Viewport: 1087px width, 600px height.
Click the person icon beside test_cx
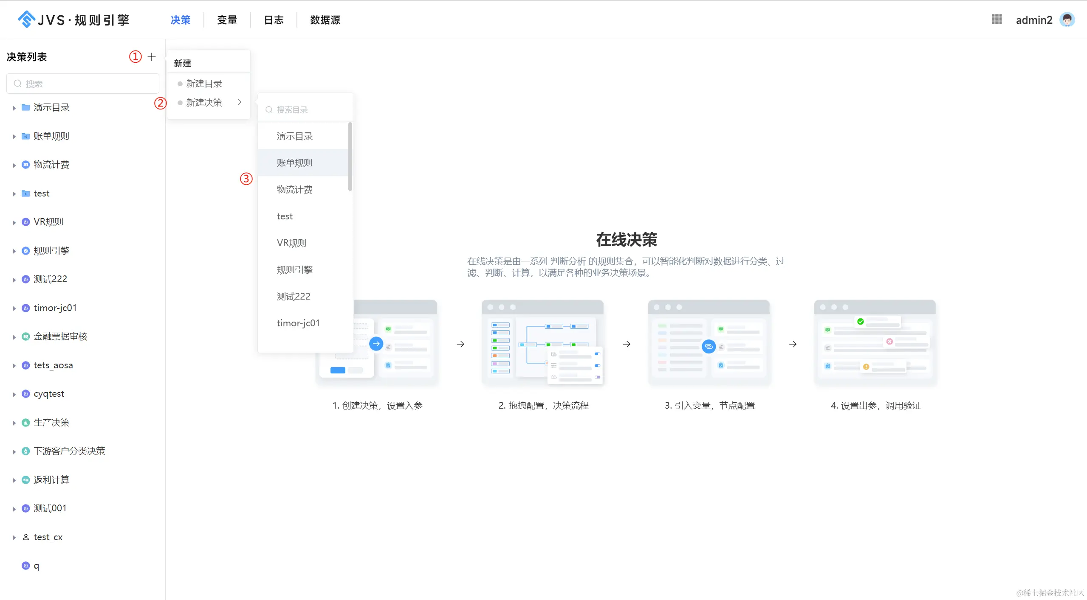pyautogui.click(x=25, y=537)
